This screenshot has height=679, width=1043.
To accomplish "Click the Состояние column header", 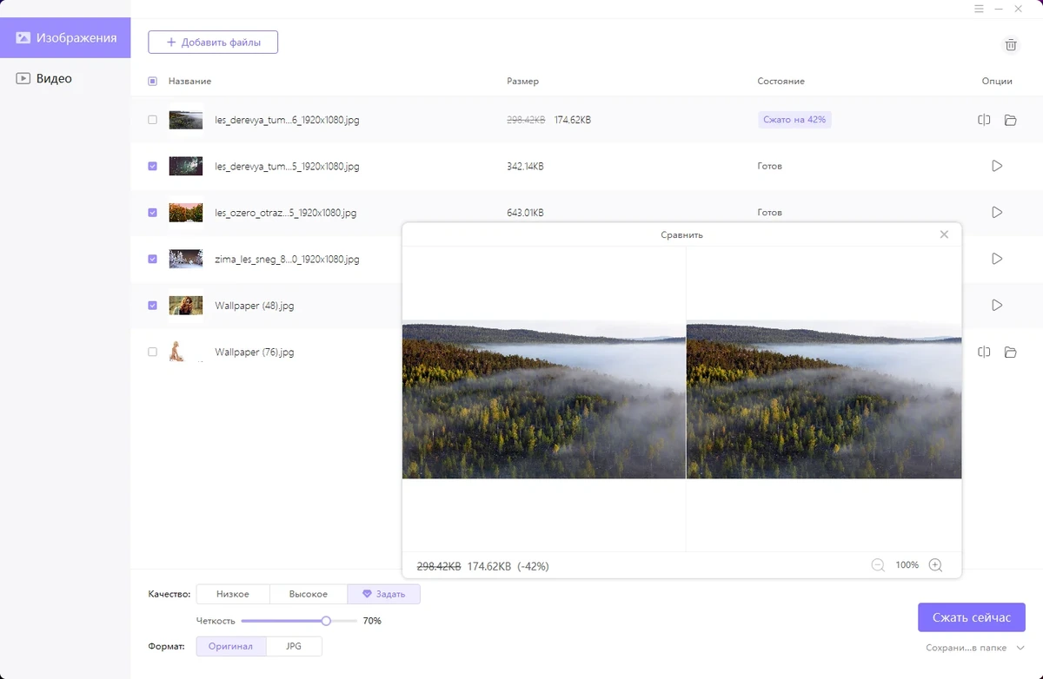I will 781,81.
